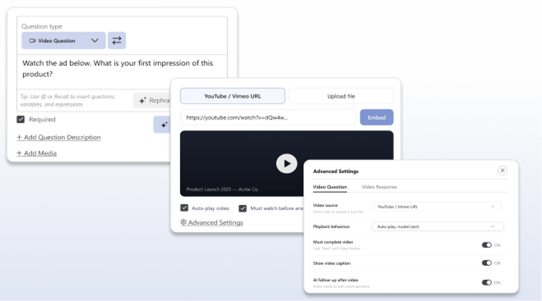
Task: Uncheck the Auto-play video checkbox
Action: click(184, 208)
